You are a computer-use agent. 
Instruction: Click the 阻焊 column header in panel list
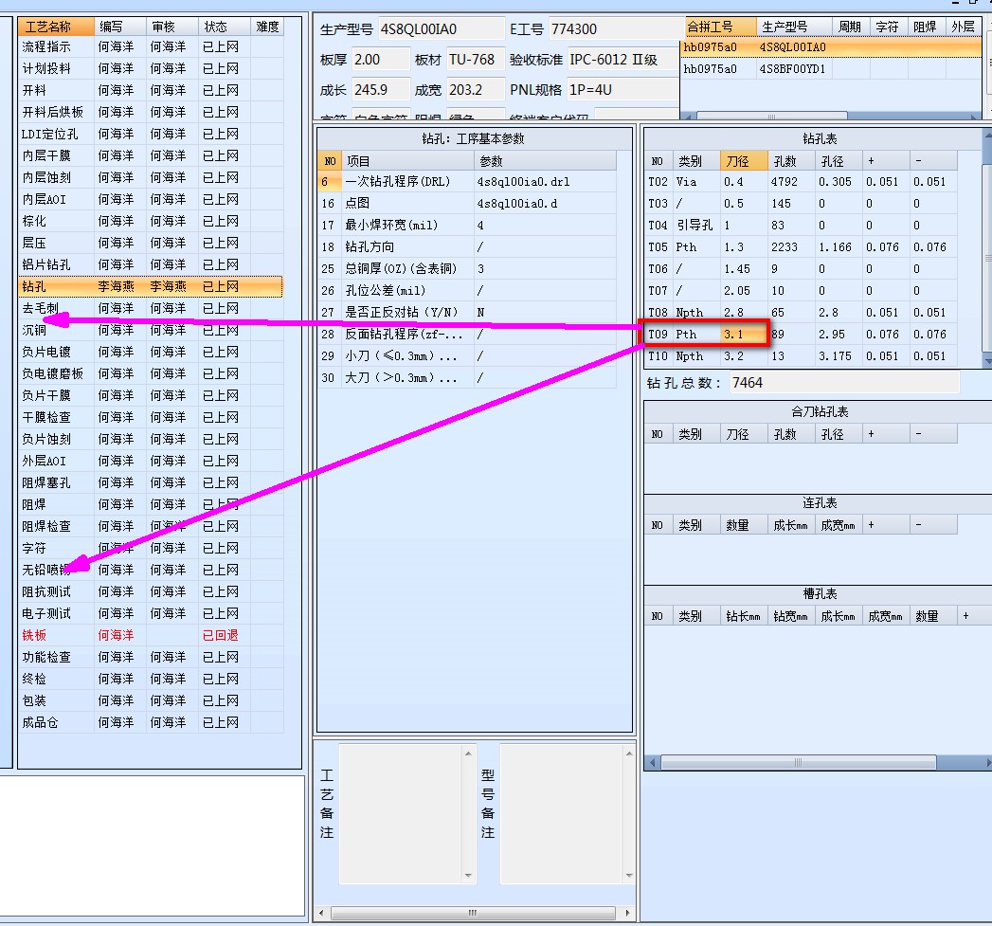(x=926, y=27)
